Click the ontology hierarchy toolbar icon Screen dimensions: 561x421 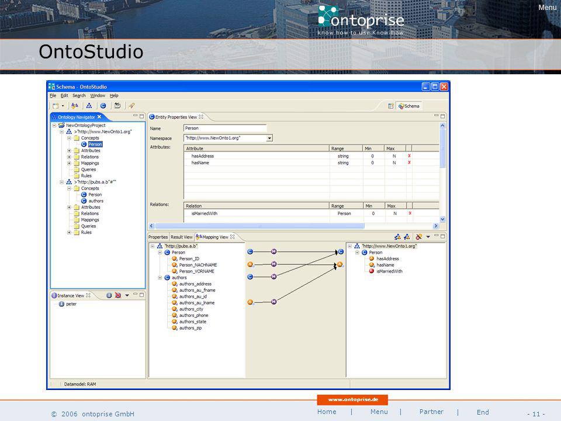89,106
